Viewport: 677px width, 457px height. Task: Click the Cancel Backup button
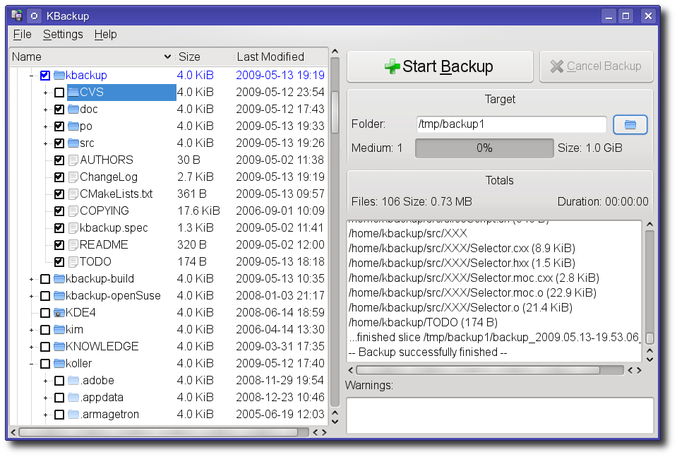pyautogui.click(x=597, y=66)
